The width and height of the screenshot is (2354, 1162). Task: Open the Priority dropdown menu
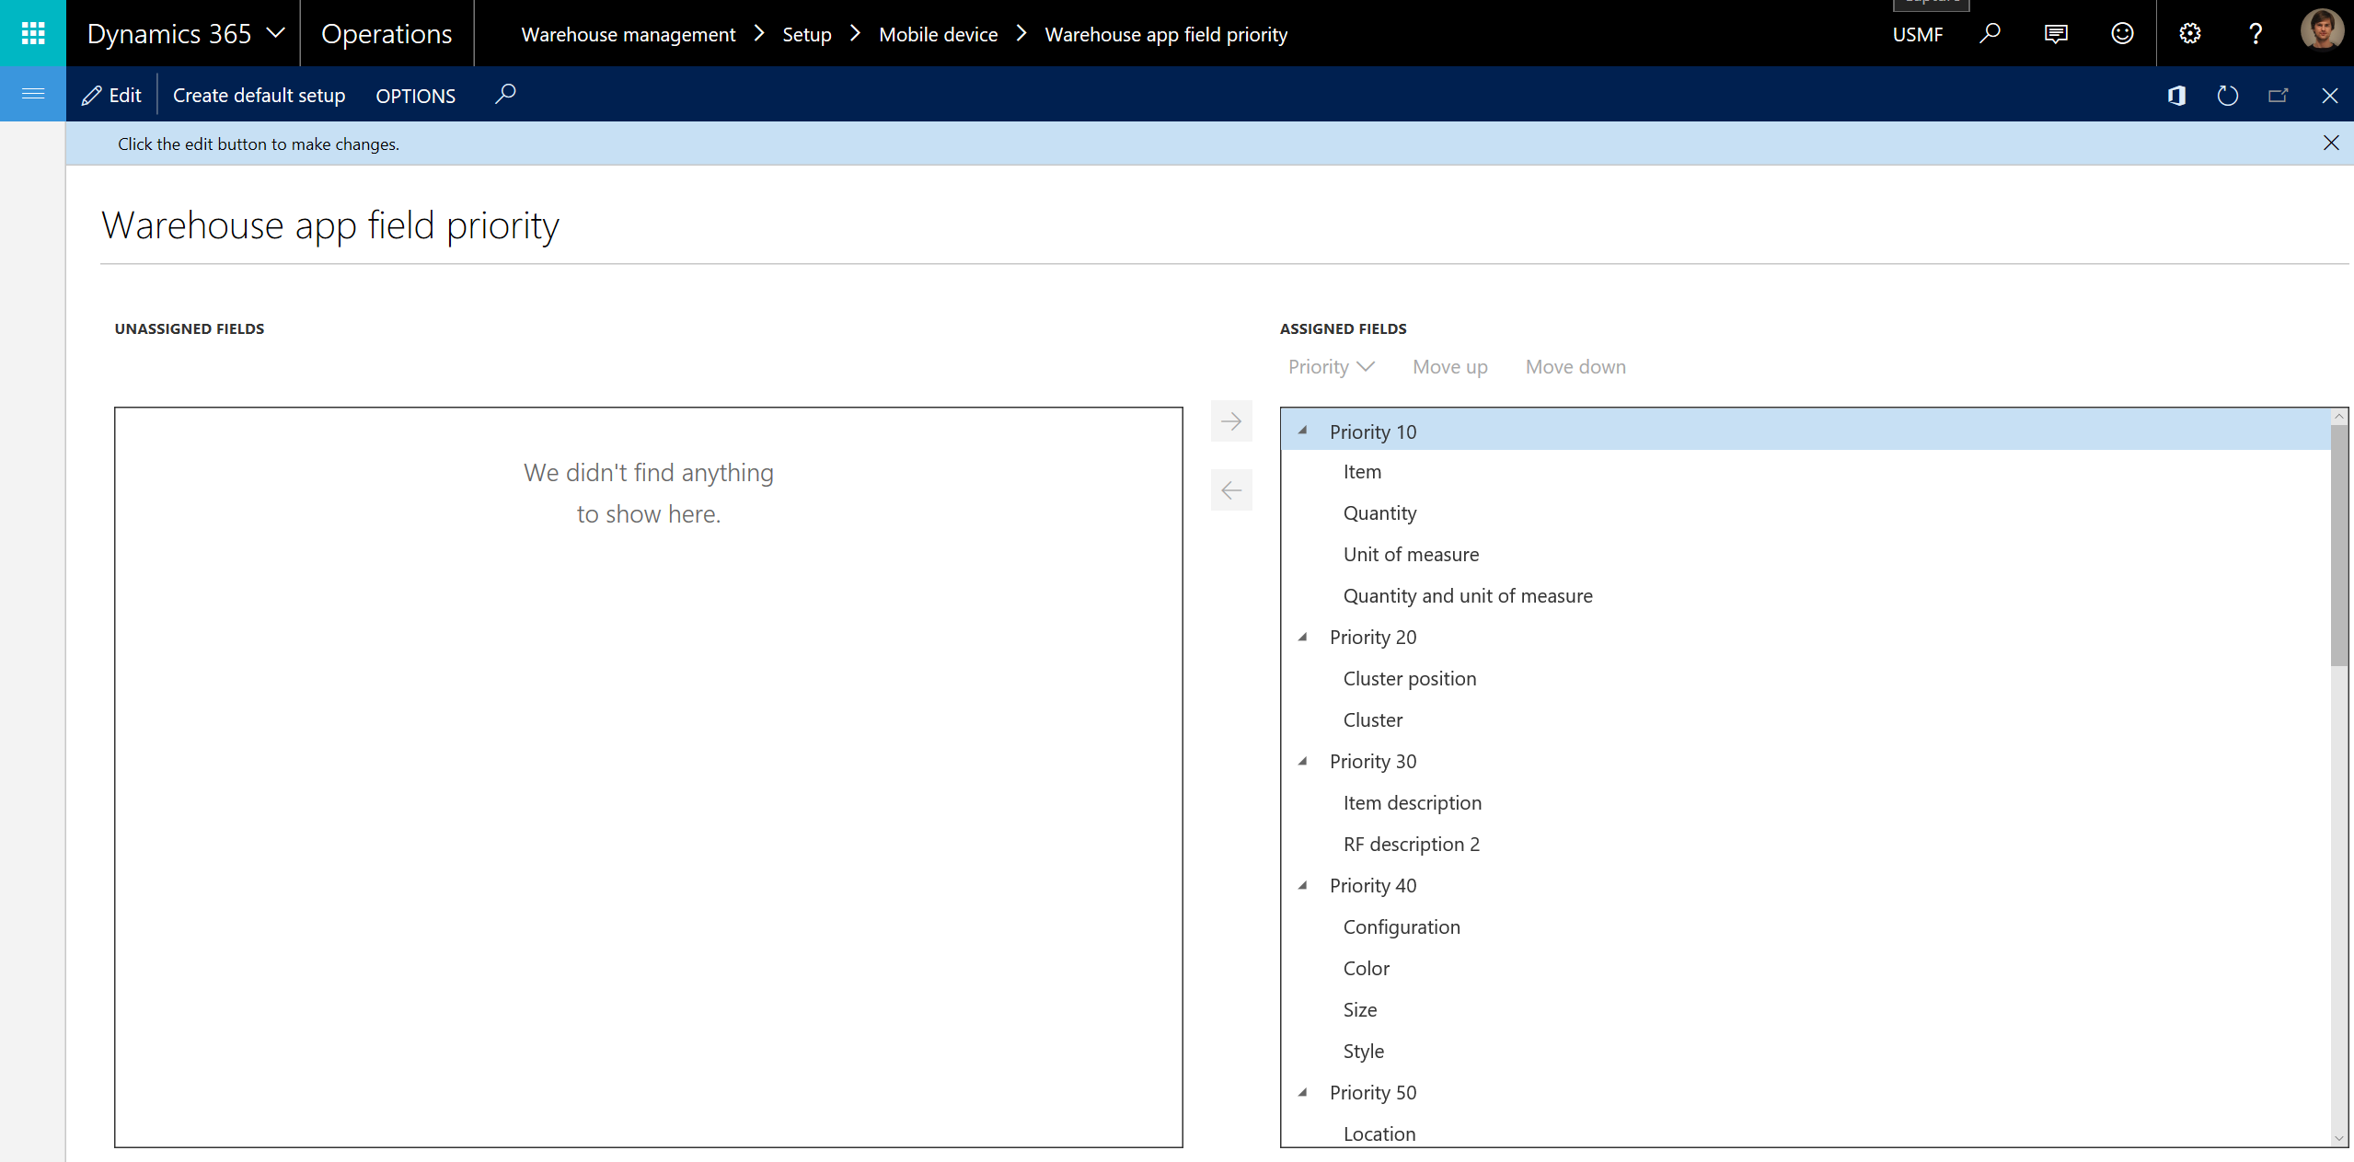click(x=1331, y=367)
